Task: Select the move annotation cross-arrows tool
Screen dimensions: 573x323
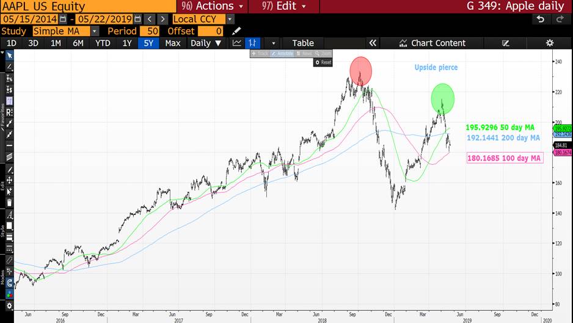Action: click(10, 181)
